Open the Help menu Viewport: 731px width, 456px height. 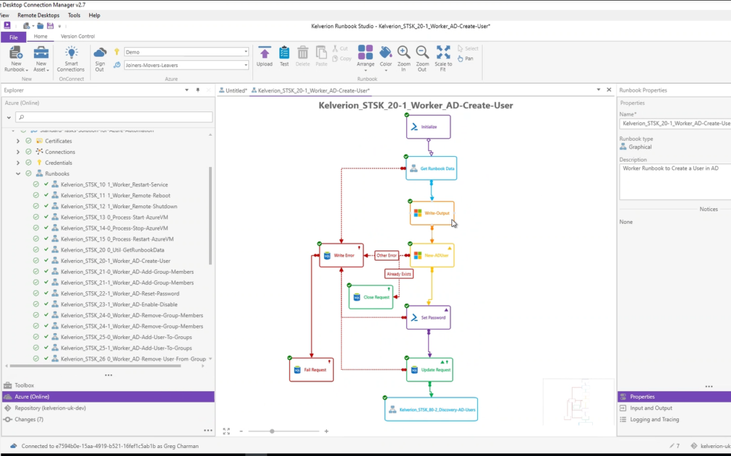[x=94, y=16]
